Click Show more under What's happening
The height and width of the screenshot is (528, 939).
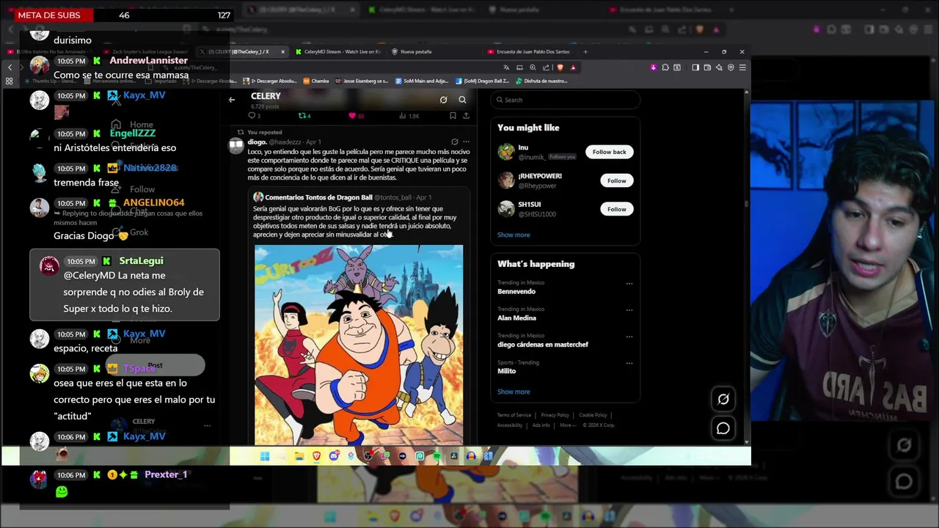[x=514, y=392]
